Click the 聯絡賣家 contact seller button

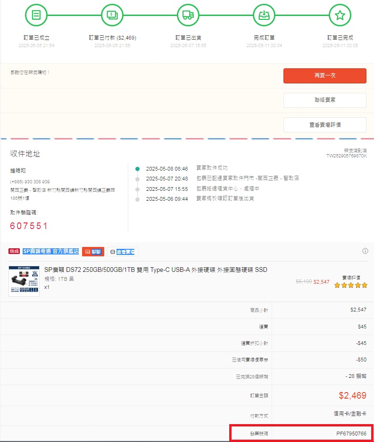pyautogui.click(x=324, y=100)
